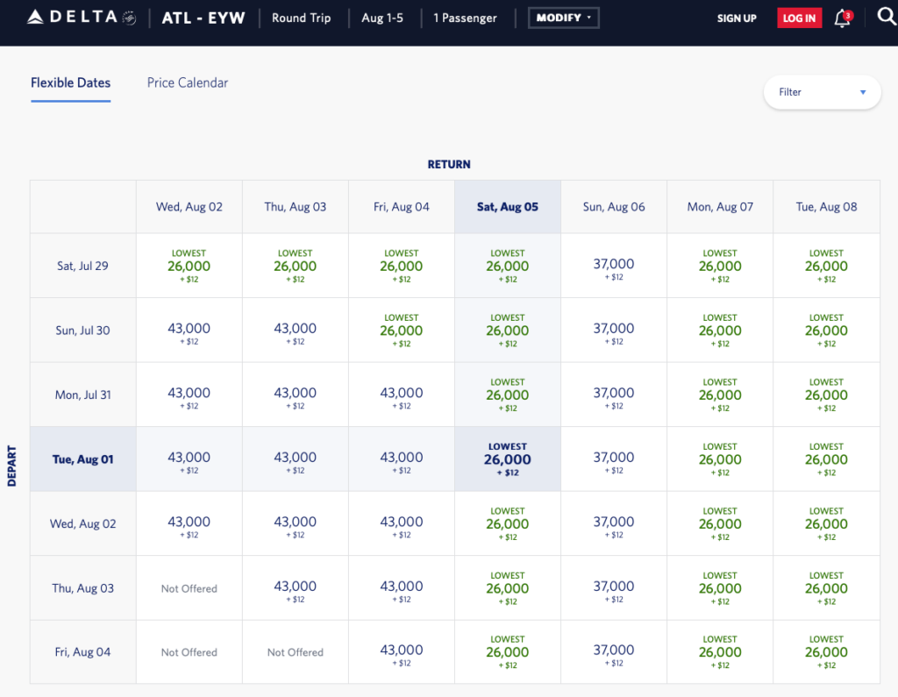Click the Tue, Aug 01 depart row header

coord(82,459)
